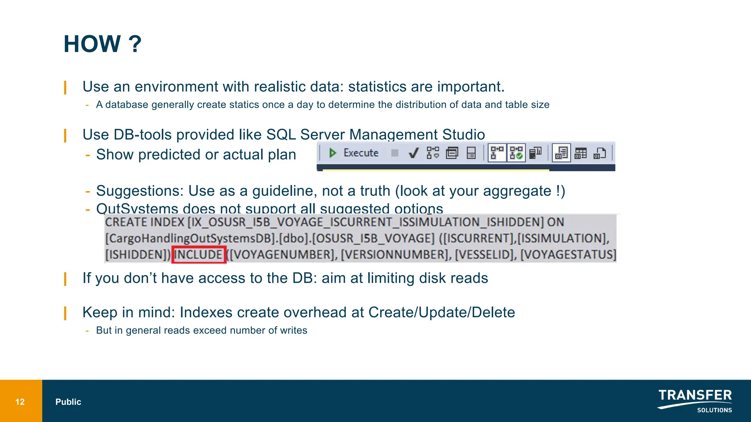Click "[ISSIMULATION]" column in the SQL
Screen dimensions: 751x422
click(562, 238)
